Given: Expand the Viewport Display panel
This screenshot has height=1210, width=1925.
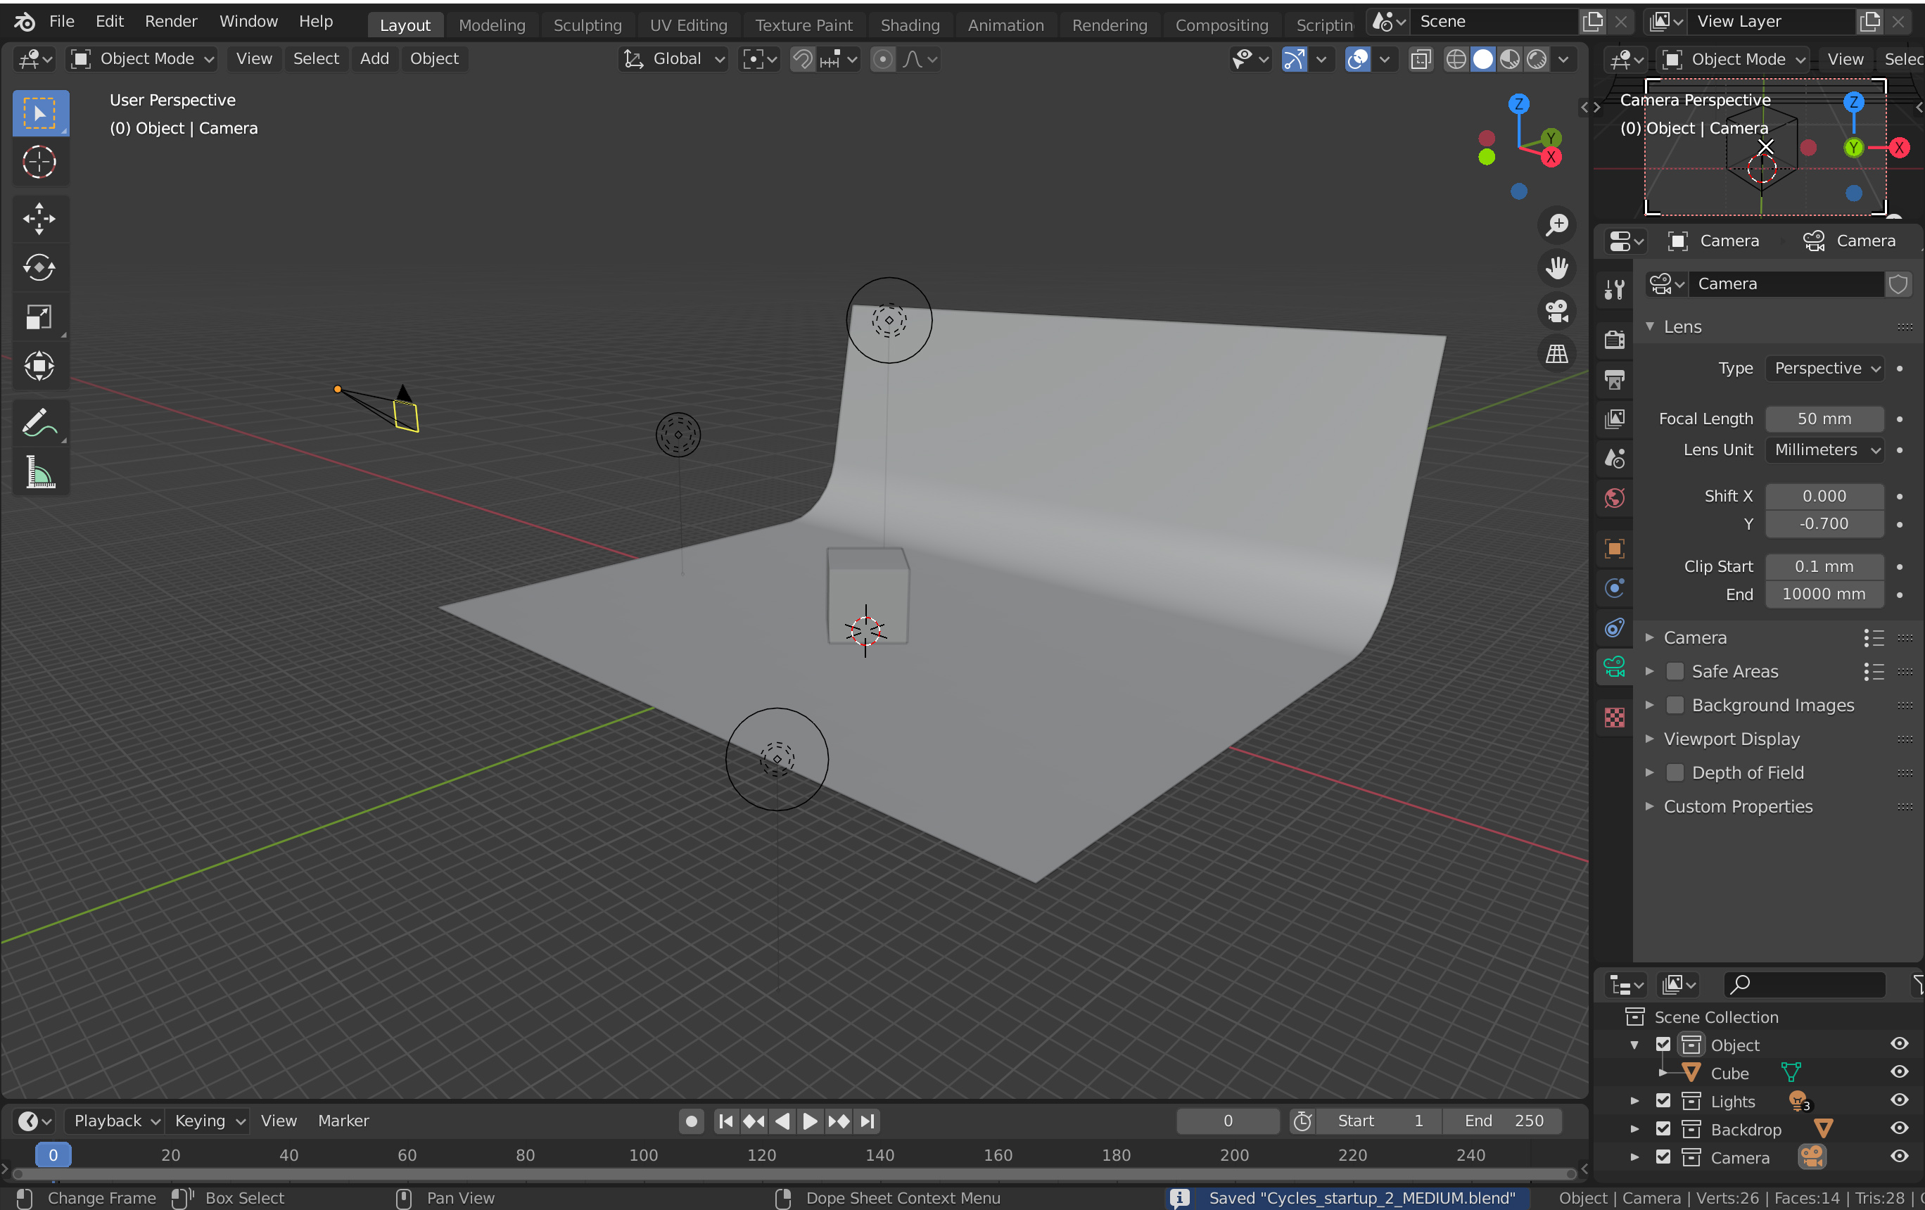Looking at the screenshot, I should click(1731, 739).
